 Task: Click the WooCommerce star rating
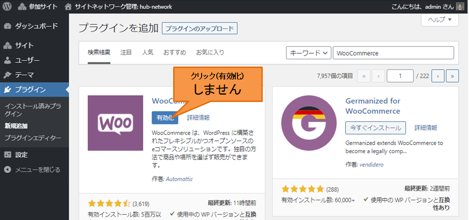[109, 204]
